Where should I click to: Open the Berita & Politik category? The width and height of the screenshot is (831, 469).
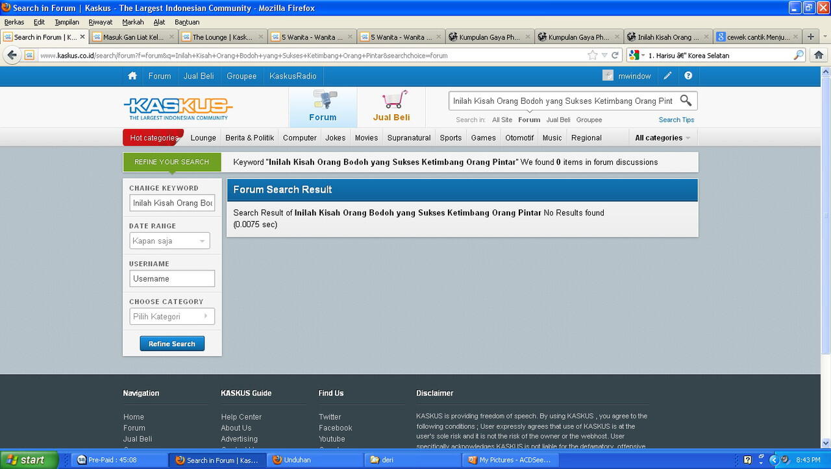pos(250,138)
